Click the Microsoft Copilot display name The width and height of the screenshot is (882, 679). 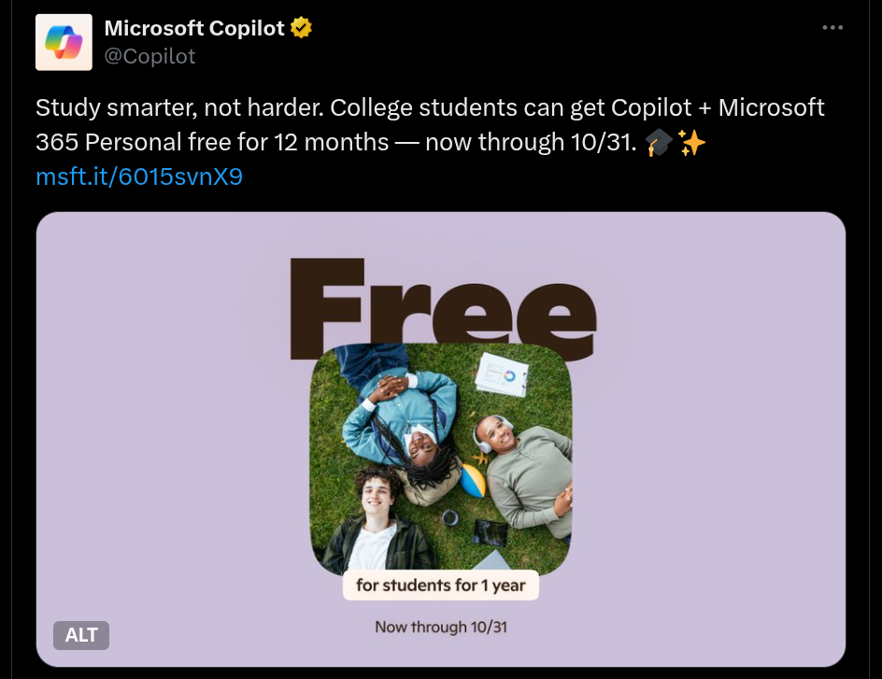(x=192, y=28)
